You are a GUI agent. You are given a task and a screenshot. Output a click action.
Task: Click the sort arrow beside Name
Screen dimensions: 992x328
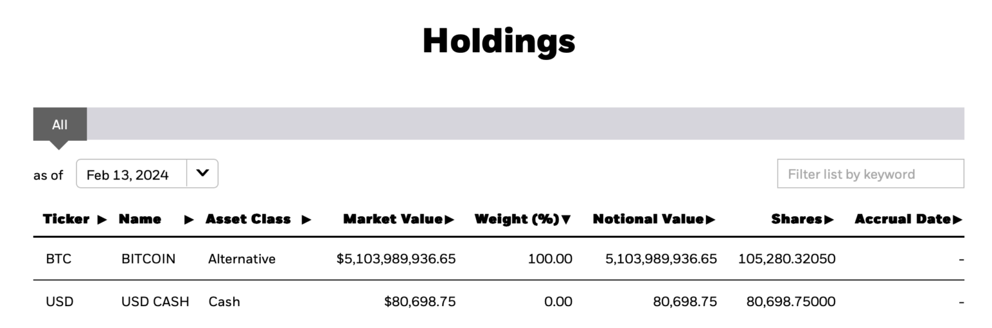click(x=189, y=220)
